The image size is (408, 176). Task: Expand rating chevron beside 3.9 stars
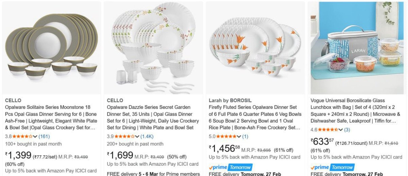pyautogui.click(x=137, y=137)
